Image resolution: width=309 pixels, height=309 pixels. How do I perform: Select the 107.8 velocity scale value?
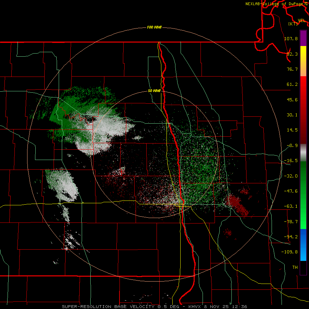pos(291,38)
